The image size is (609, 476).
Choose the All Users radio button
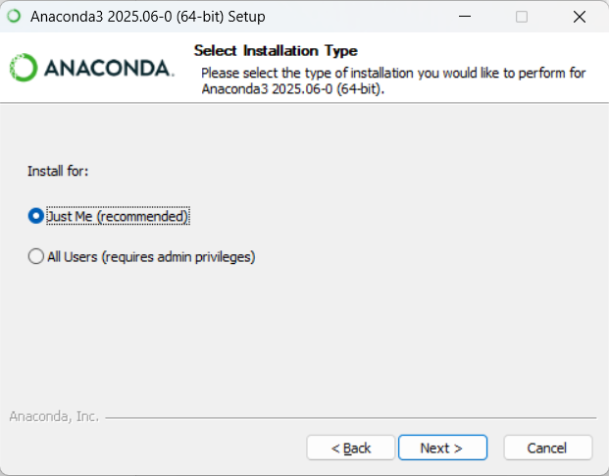(36, 257)
